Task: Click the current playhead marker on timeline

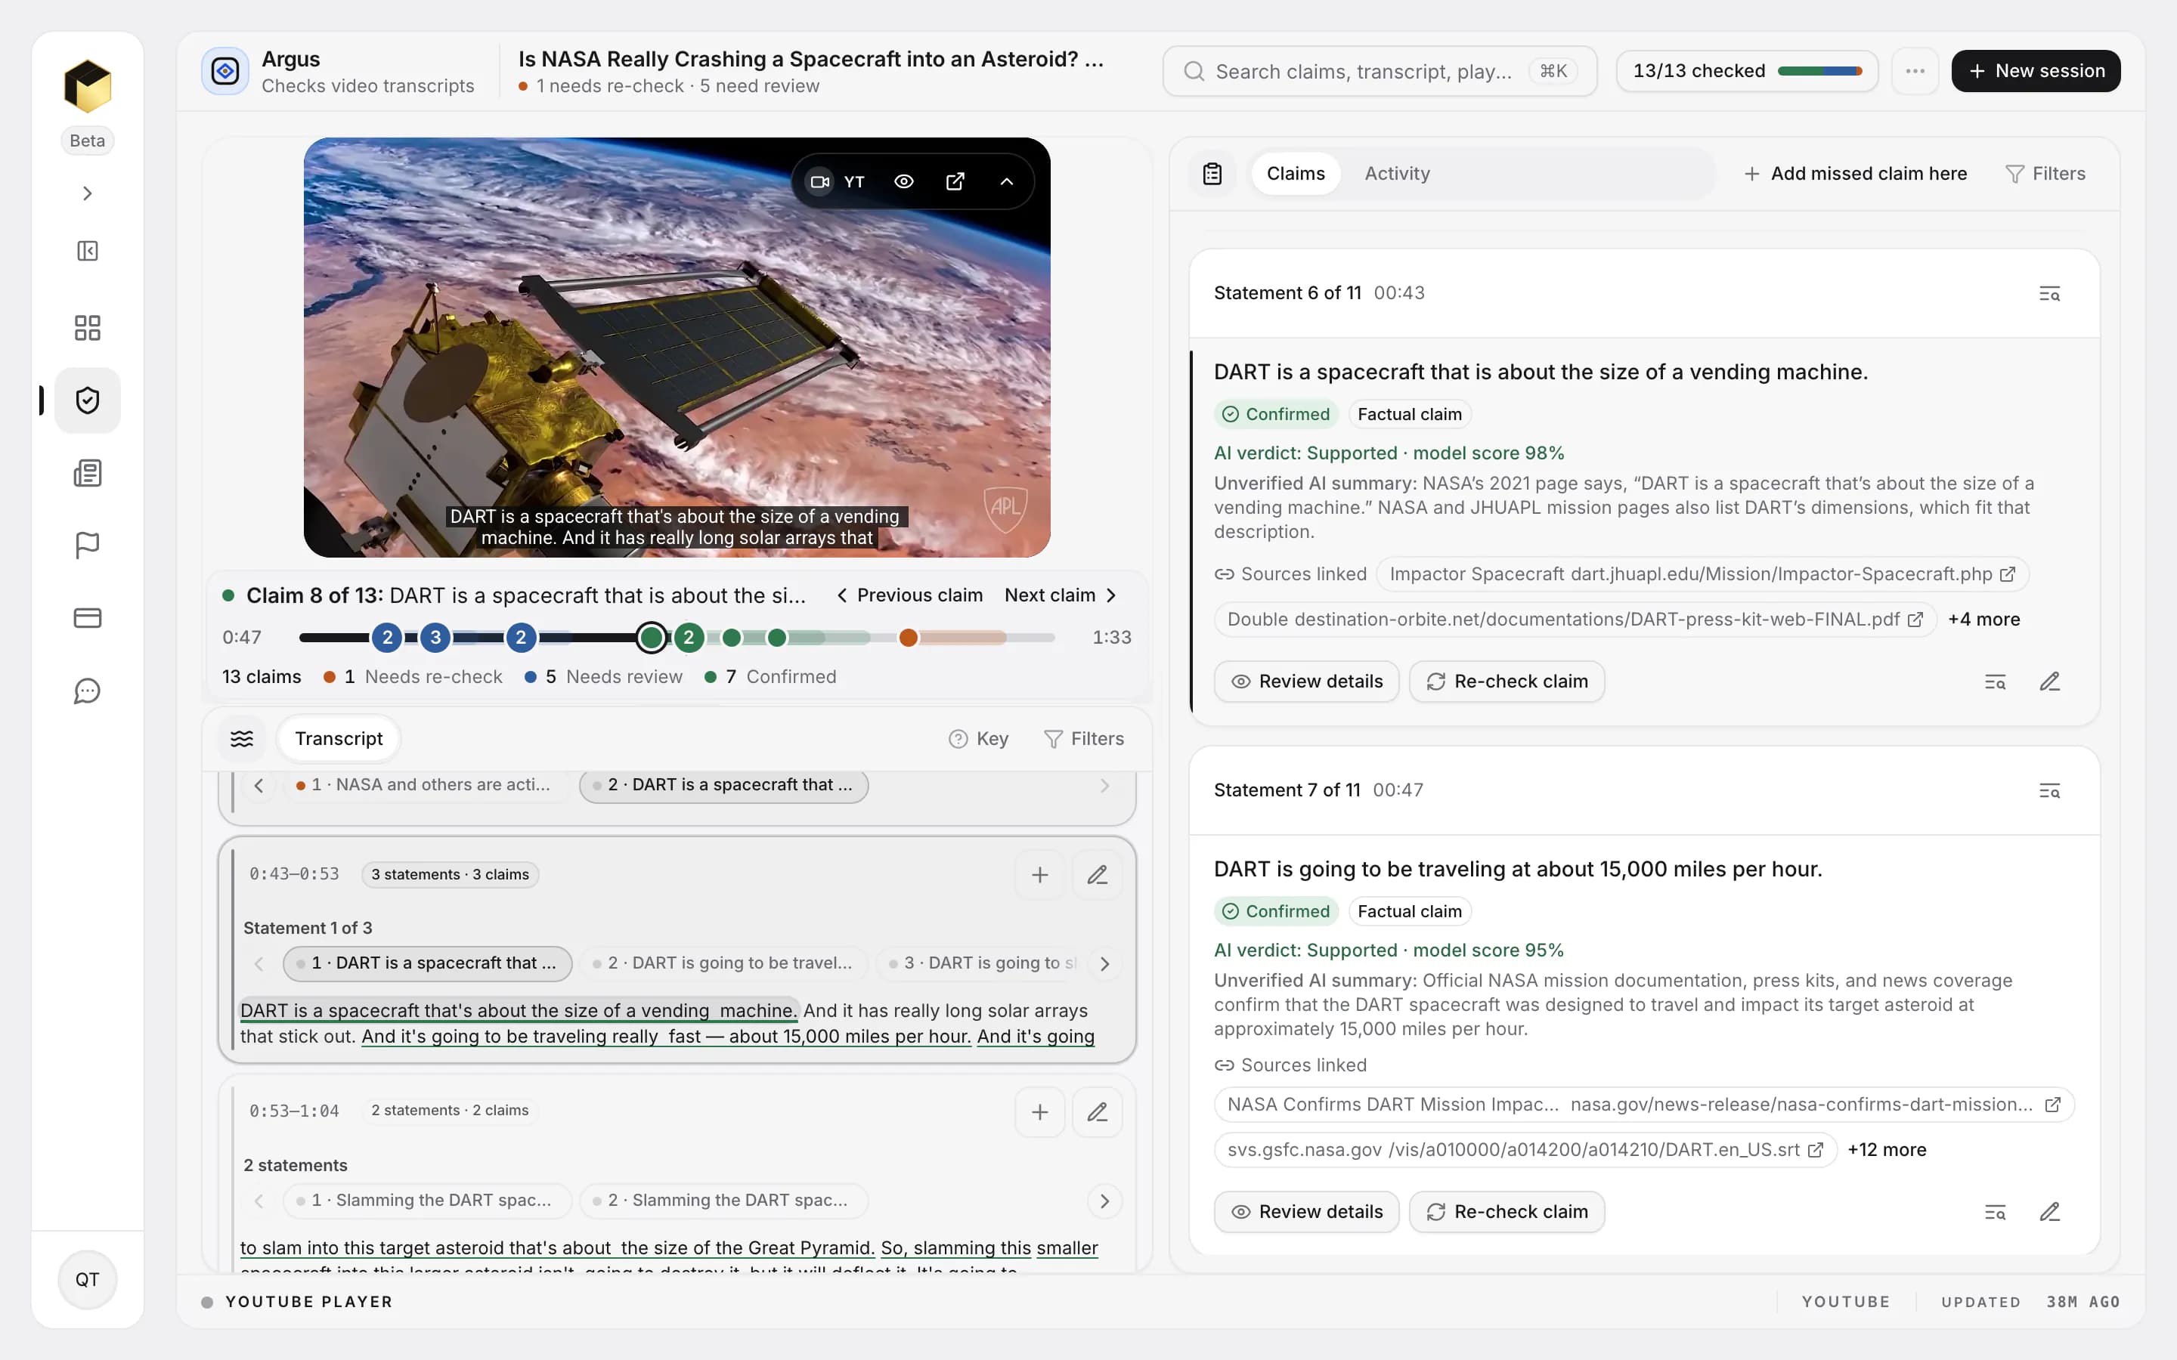Action: 652,638
